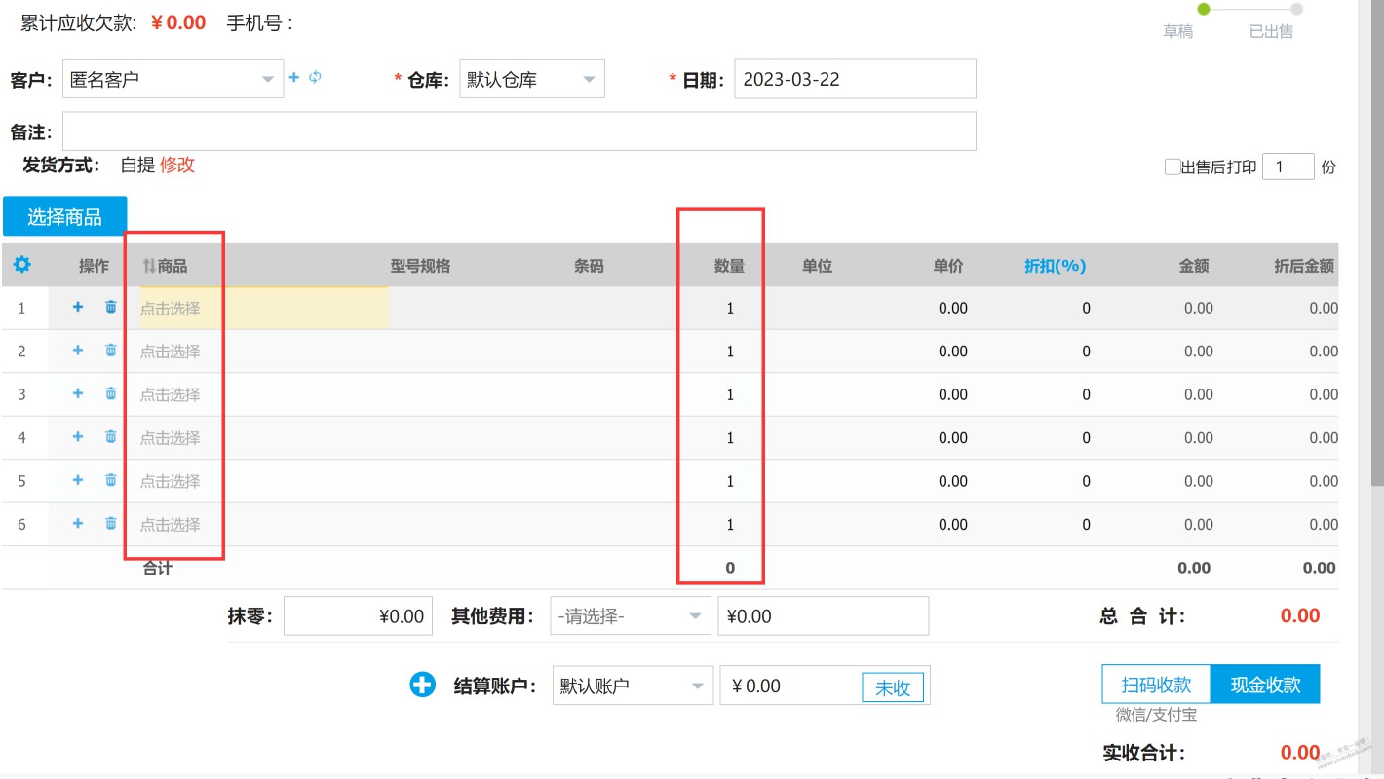Viewport: 1384px width, 779px height.
Task: Refresh the customer list icon
Action: (x=315, y=77)
